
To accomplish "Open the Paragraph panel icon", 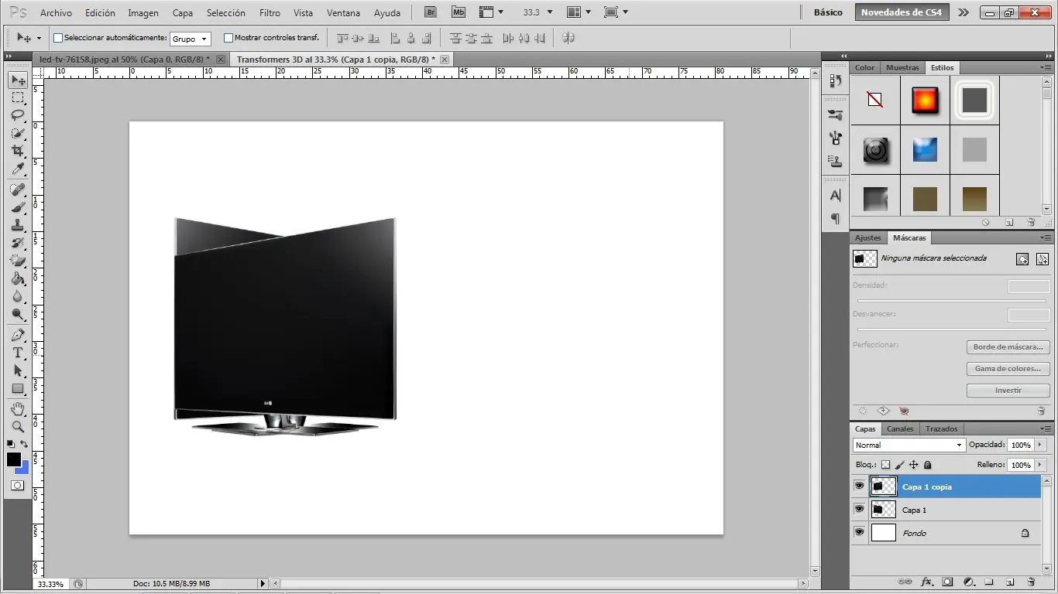I will (835, 219).
